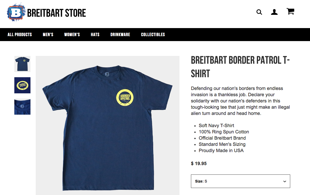Viewport: 310px width, 195px height.
Task: Select the collar tag thumbnail
Action: (22, 107)
